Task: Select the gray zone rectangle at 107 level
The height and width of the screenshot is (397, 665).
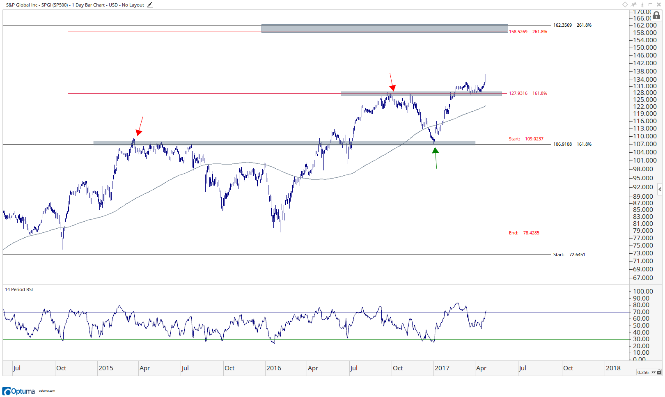Action: tap(284, 143)
